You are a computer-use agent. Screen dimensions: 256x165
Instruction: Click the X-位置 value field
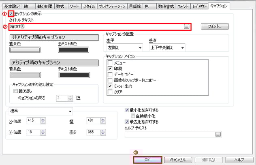click(x=34, y=120)
